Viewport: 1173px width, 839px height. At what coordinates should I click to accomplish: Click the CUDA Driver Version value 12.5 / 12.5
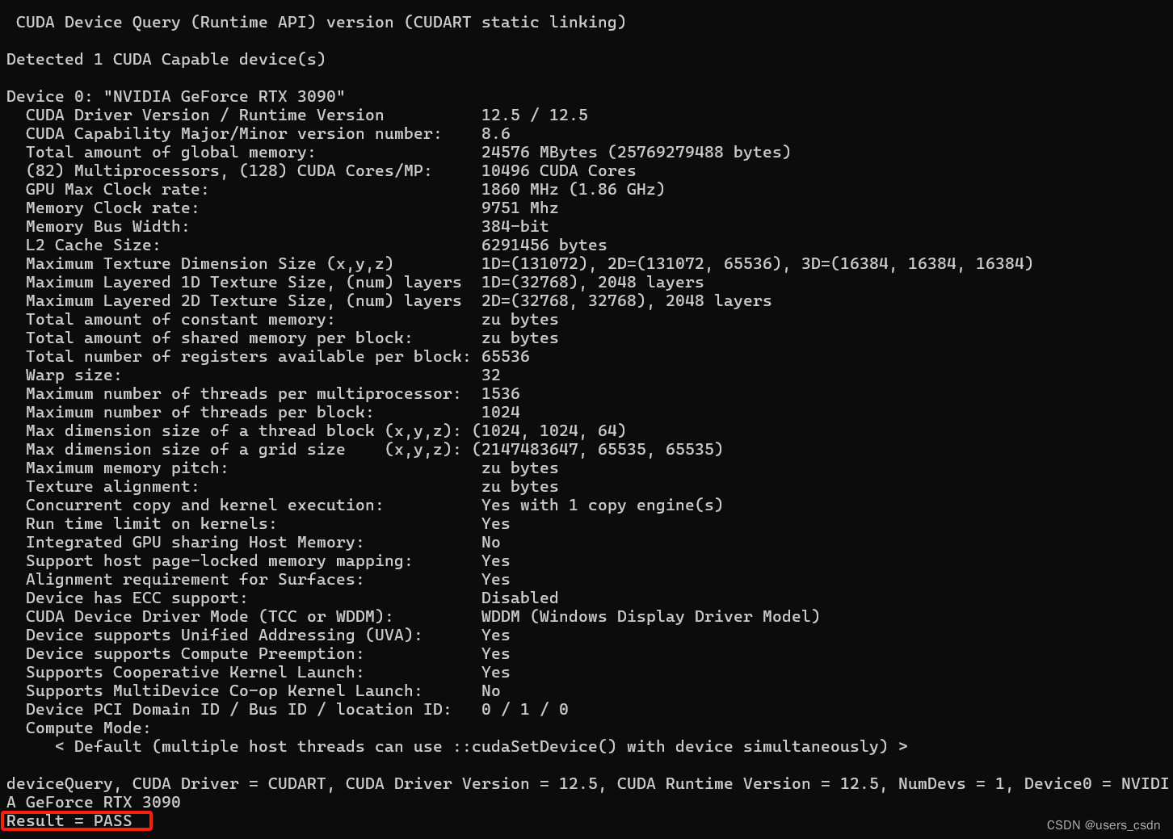click(534, 115)
